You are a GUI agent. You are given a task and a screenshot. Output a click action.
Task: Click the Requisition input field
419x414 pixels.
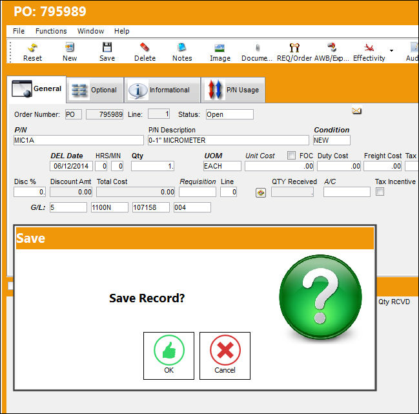tap(198, 192)
